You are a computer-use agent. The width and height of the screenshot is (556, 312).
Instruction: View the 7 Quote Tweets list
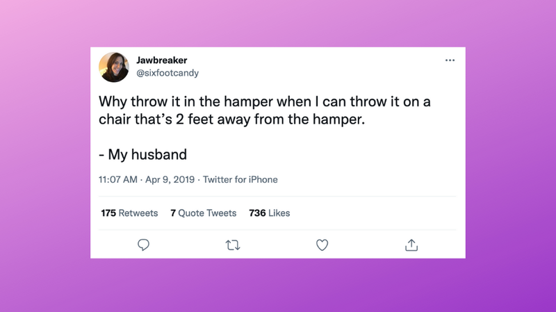click(203, 213)
